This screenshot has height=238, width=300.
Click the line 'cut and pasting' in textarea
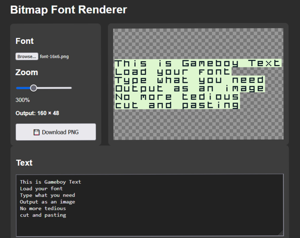pos(43,215)
